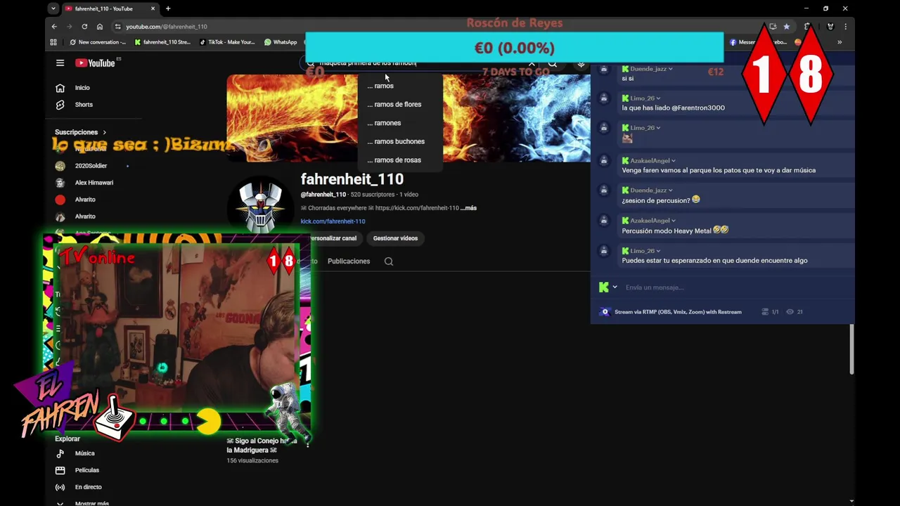
Task: Open AzakaelAngel dropdown on parque message
Action: click(x=674, y=161)
